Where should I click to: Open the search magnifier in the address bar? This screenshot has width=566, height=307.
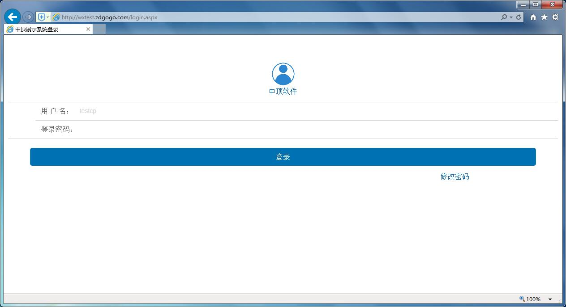[x=504, y=17]
